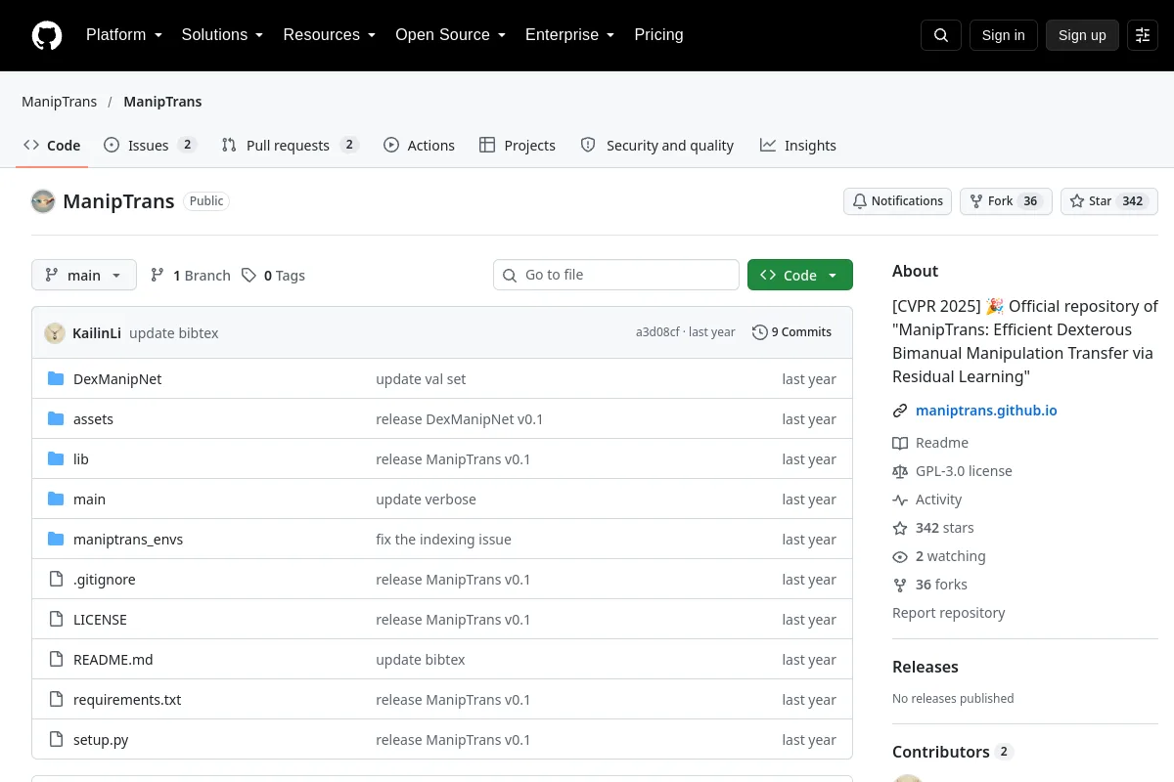The width and height of the screenshot is (1174, 782).
Task: Open the maniptrans.github.io website link
Action: pyautogui.click(x=986, y=411)
